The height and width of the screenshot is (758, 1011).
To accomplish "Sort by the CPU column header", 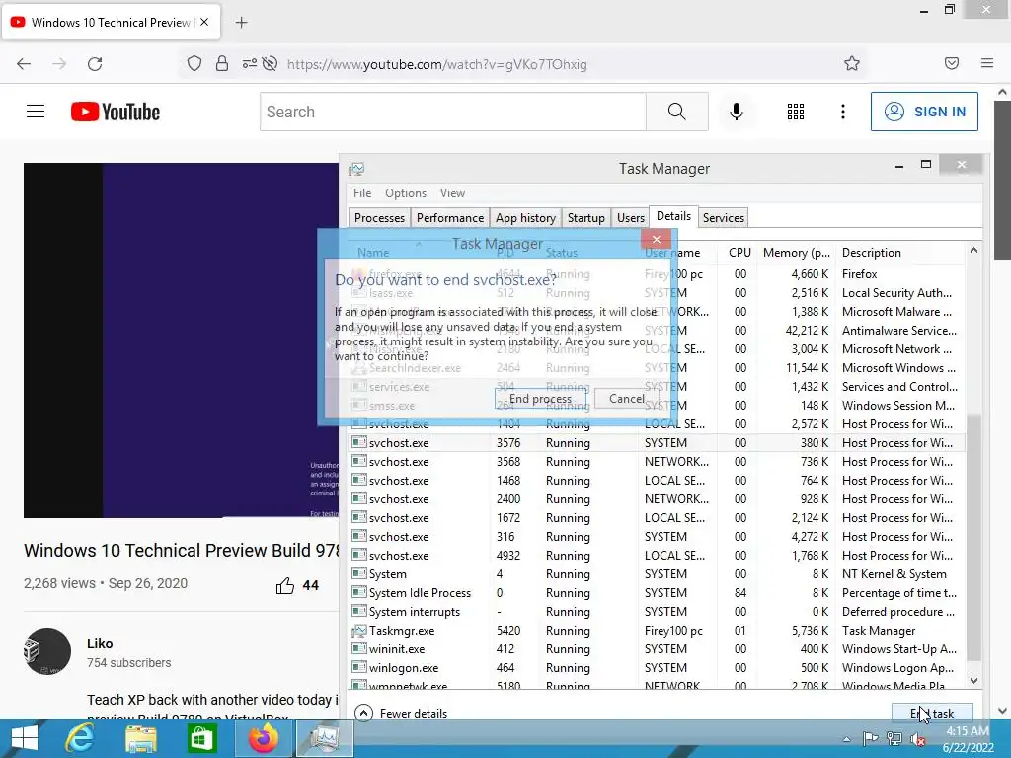I will pos(739,253).
